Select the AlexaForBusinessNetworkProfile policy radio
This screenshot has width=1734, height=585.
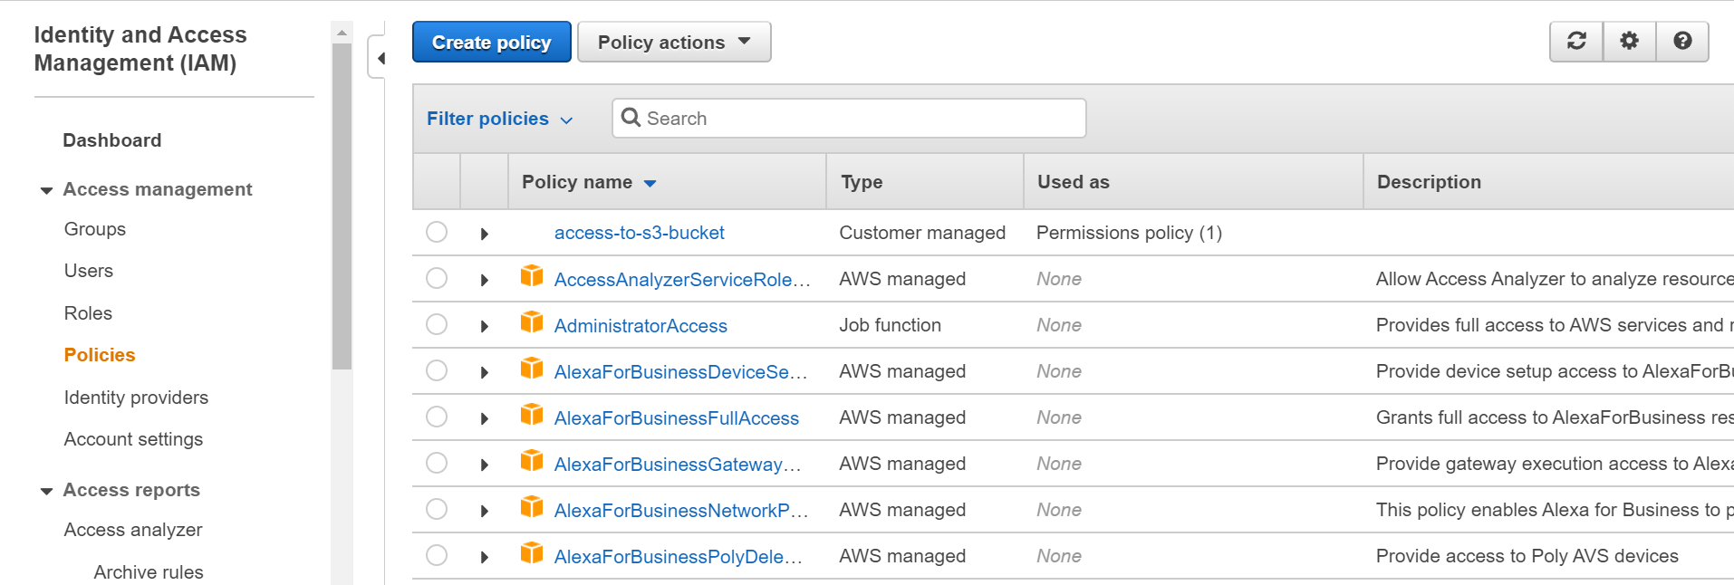[x=437, y=509]
